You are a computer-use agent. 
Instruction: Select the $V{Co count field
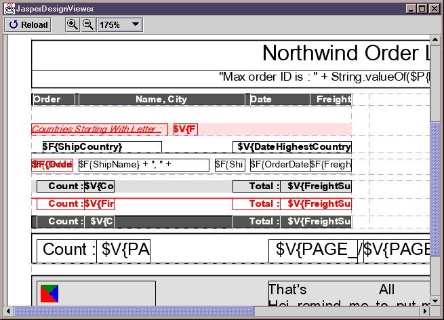tap(100, 186)
